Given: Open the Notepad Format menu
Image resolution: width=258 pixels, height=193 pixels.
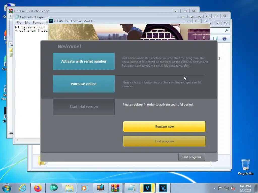Looking at the screenshot, I should tap(38, 23).
